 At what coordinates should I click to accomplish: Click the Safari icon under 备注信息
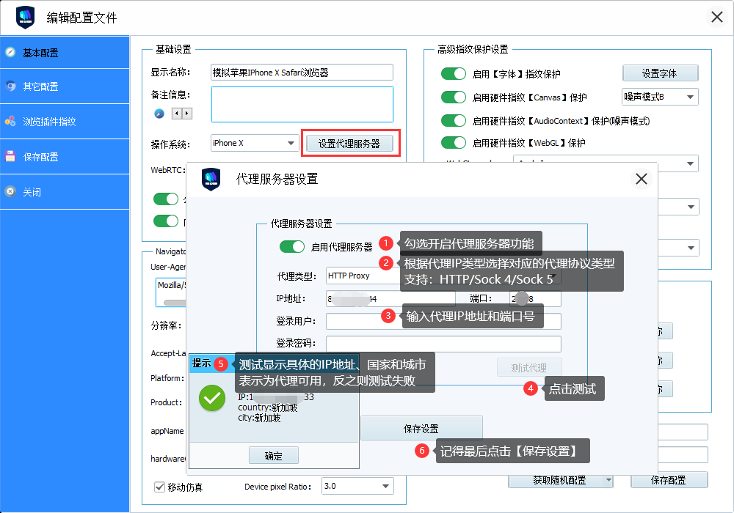pos(159,114)
